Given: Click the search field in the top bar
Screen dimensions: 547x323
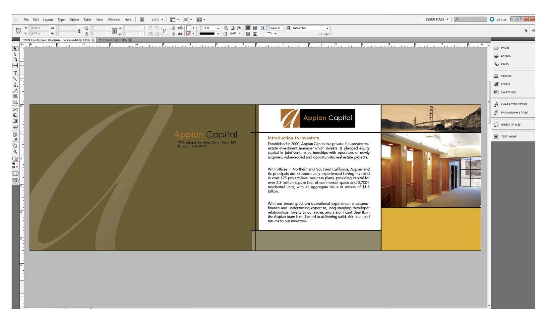Looking at the screenshot, I should (x=470, y=19).
